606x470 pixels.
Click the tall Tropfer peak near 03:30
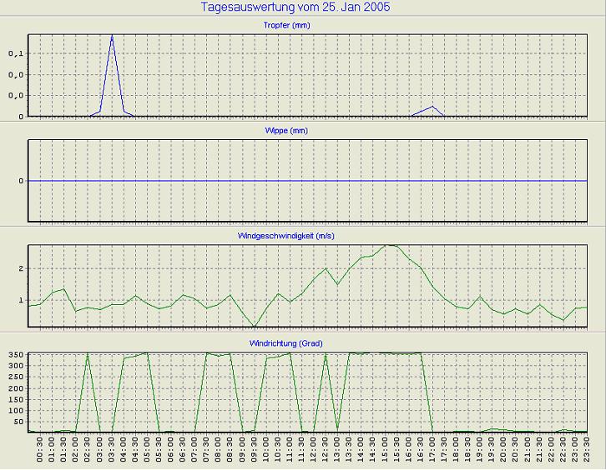pos(112,37)
